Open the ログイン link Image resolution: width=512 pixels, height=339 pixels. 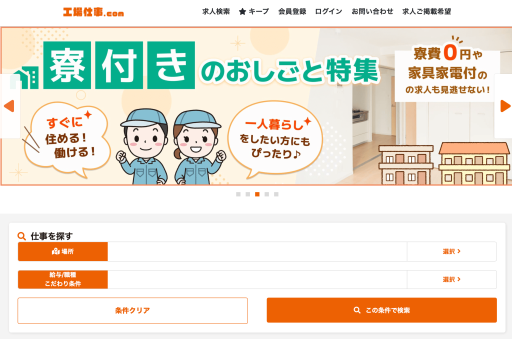click(328, 11)
